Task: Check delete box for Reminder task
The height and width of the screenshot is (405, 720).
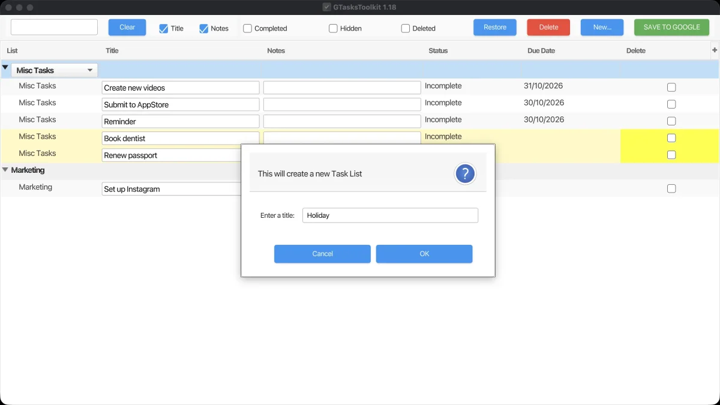Action: tap(671, 121)
